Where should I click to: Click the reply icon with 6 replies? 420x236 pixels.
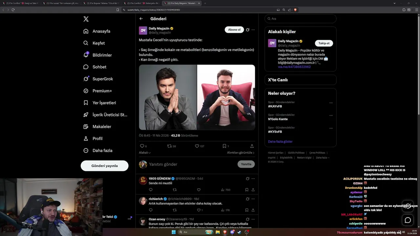point(142,146)
